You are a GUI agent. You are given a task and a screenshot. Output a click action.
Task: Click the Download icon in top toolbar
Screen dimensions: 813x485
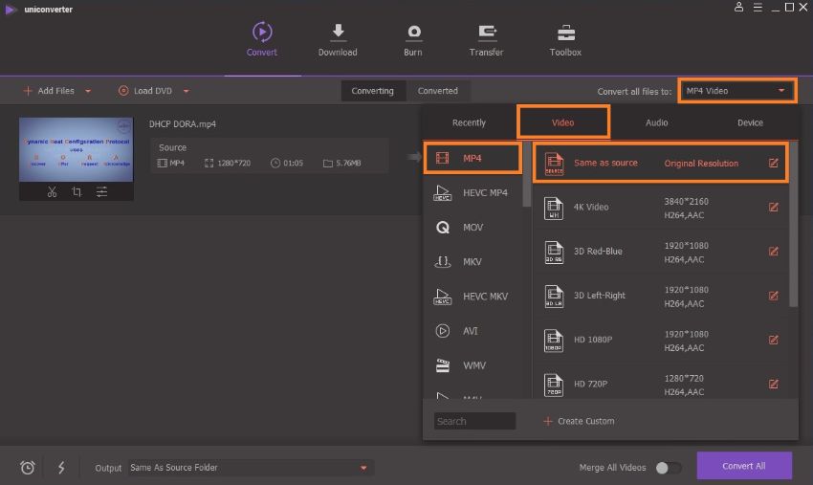click(x=338, y=39)
